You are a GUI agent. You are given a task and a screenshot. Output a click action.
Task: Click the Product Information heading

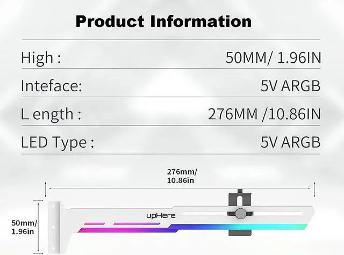pos(163,22)
